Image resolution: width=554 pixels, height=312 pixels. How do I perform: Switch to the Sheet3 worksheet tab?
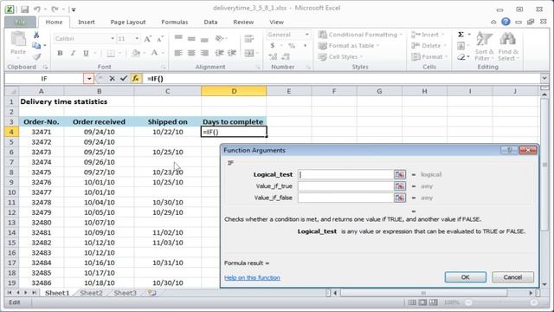tap(125, 293)
